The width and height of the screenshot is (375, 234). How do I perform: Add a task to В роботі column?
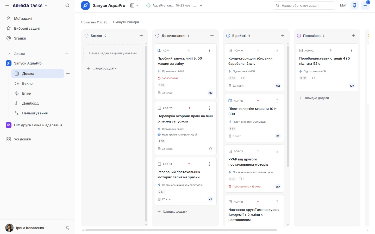click(283, 36)
